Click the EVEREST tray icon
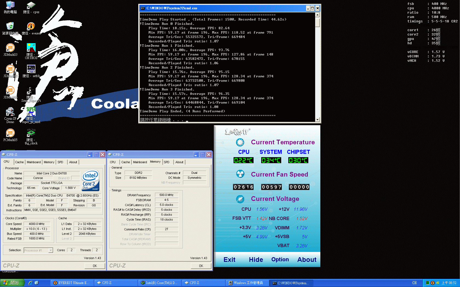This screenshot has height=287, width=460. [x=433, y=283]
